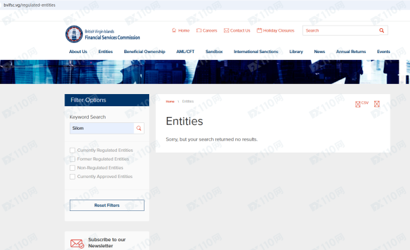410x250 pixels.
Task: Open the AML/CFT menu
Action: click(186, 52)
